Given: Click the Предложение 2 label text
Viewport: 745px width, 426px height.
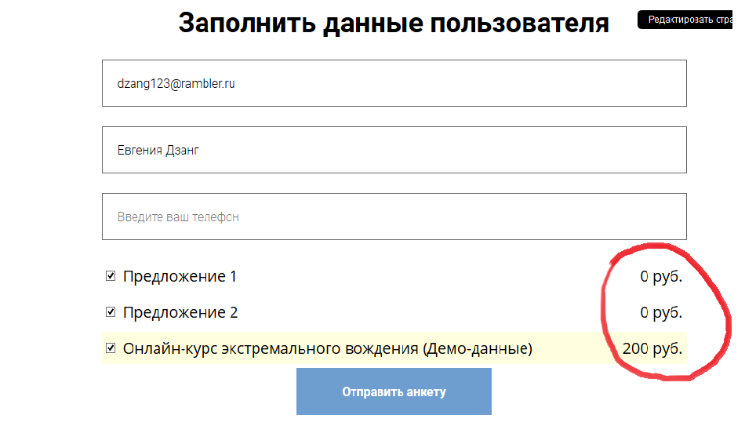Looking at the screenshot, I should [180, 312].
